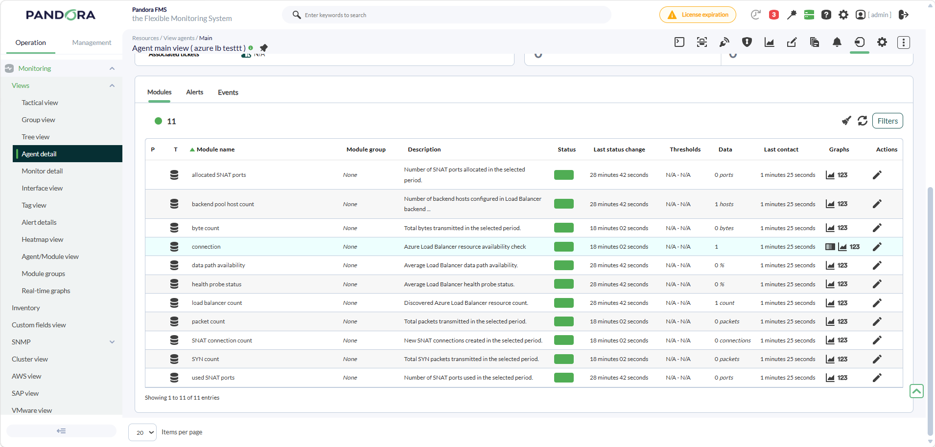
Task: Open the remote command console icon
Action: [x=679, y=42]
